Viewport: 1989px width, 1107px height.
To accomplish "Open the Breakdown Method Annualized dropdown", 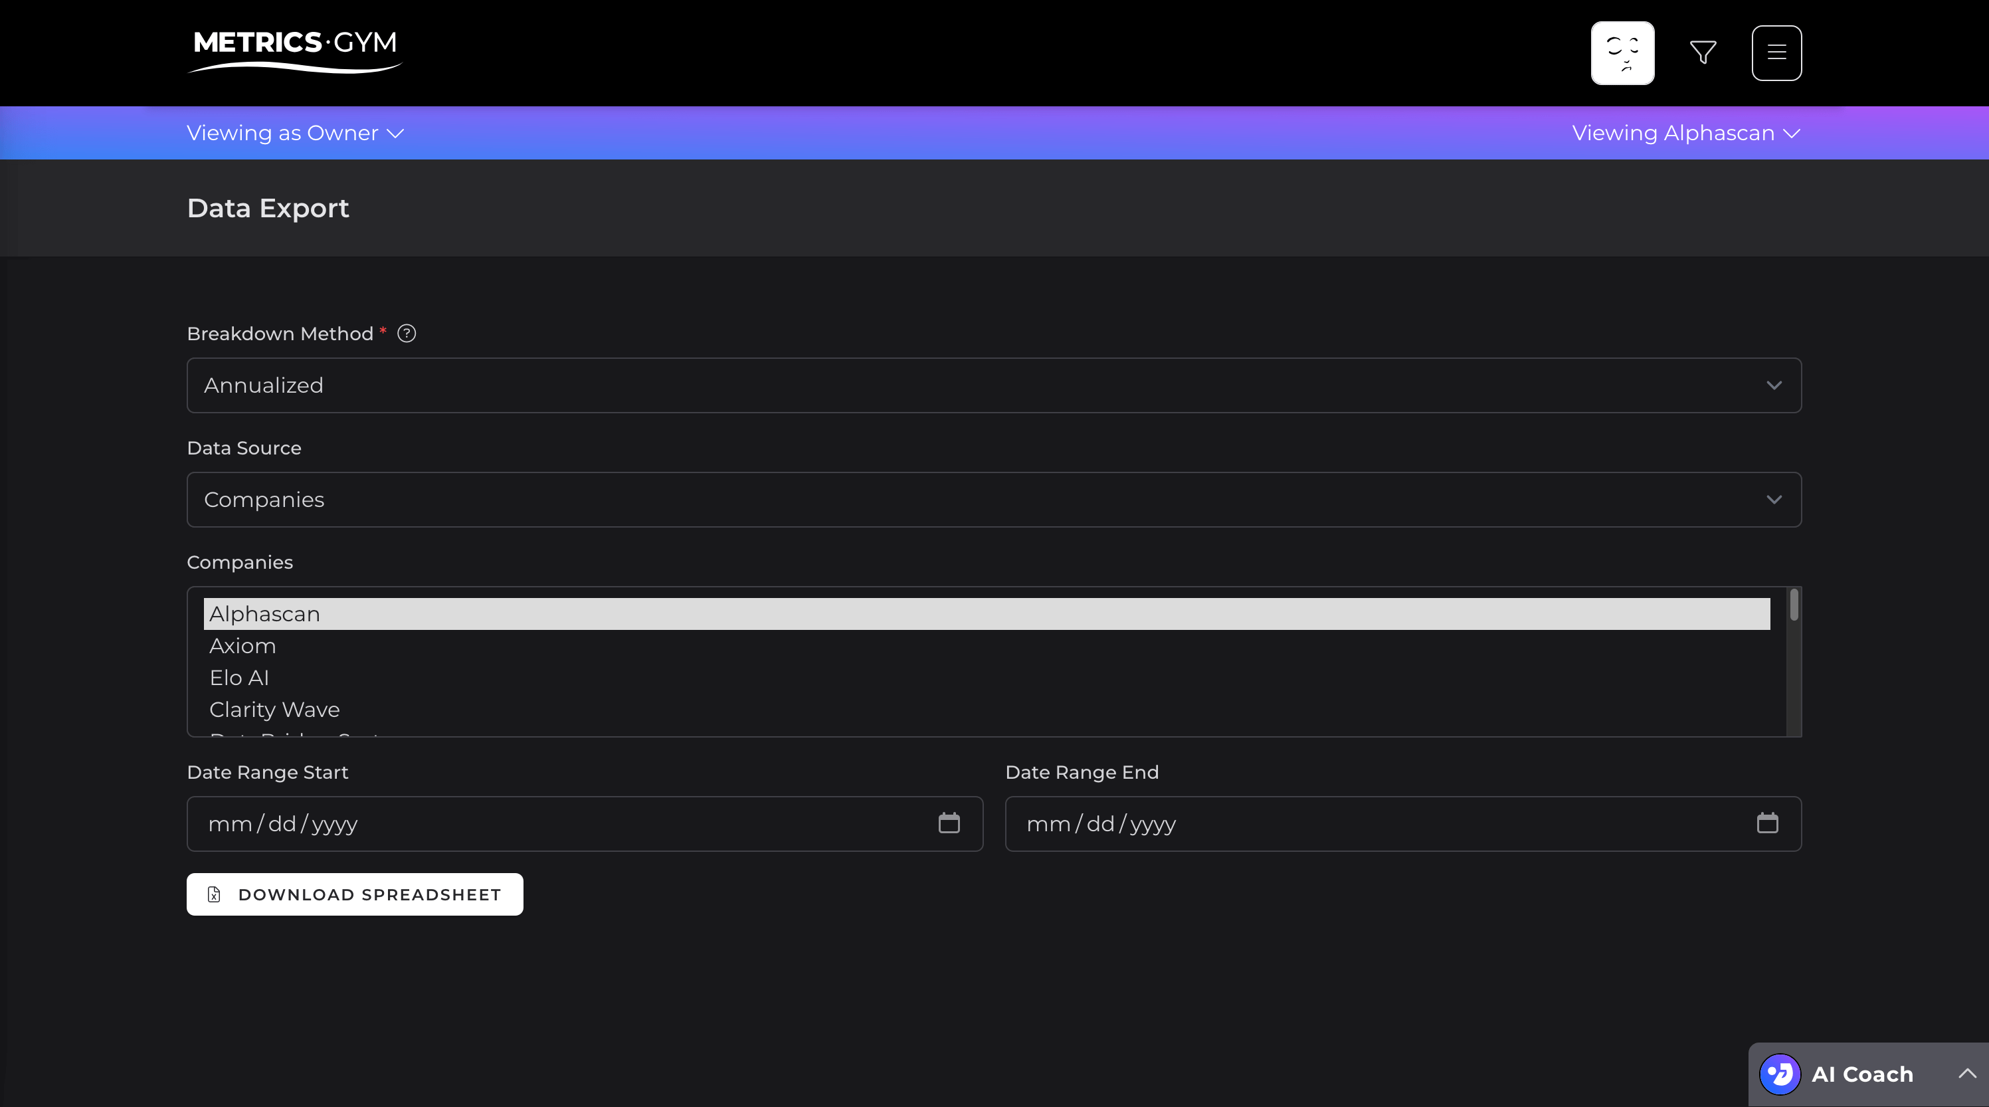I will pyautogui.click(x=994, y=385).
